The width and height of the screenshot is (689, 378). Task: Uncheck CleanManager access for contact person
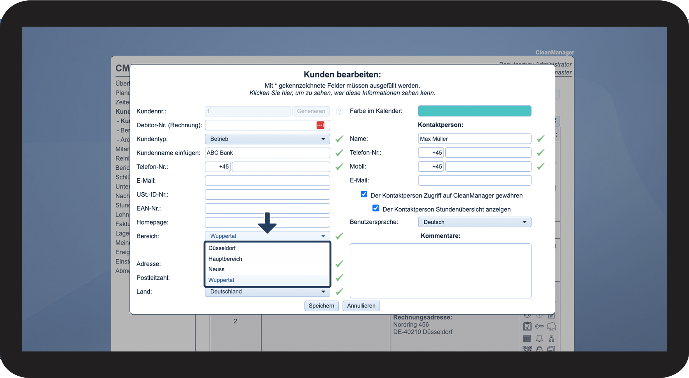click(x=364, y=194)
